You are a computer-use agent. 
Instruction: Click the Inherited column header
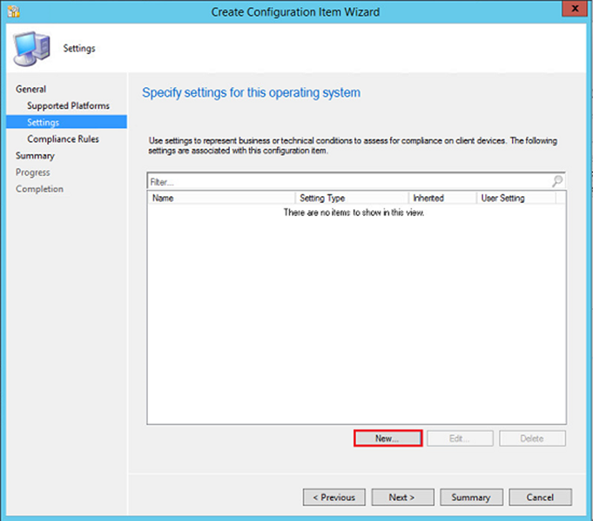(x=442, y=198)
